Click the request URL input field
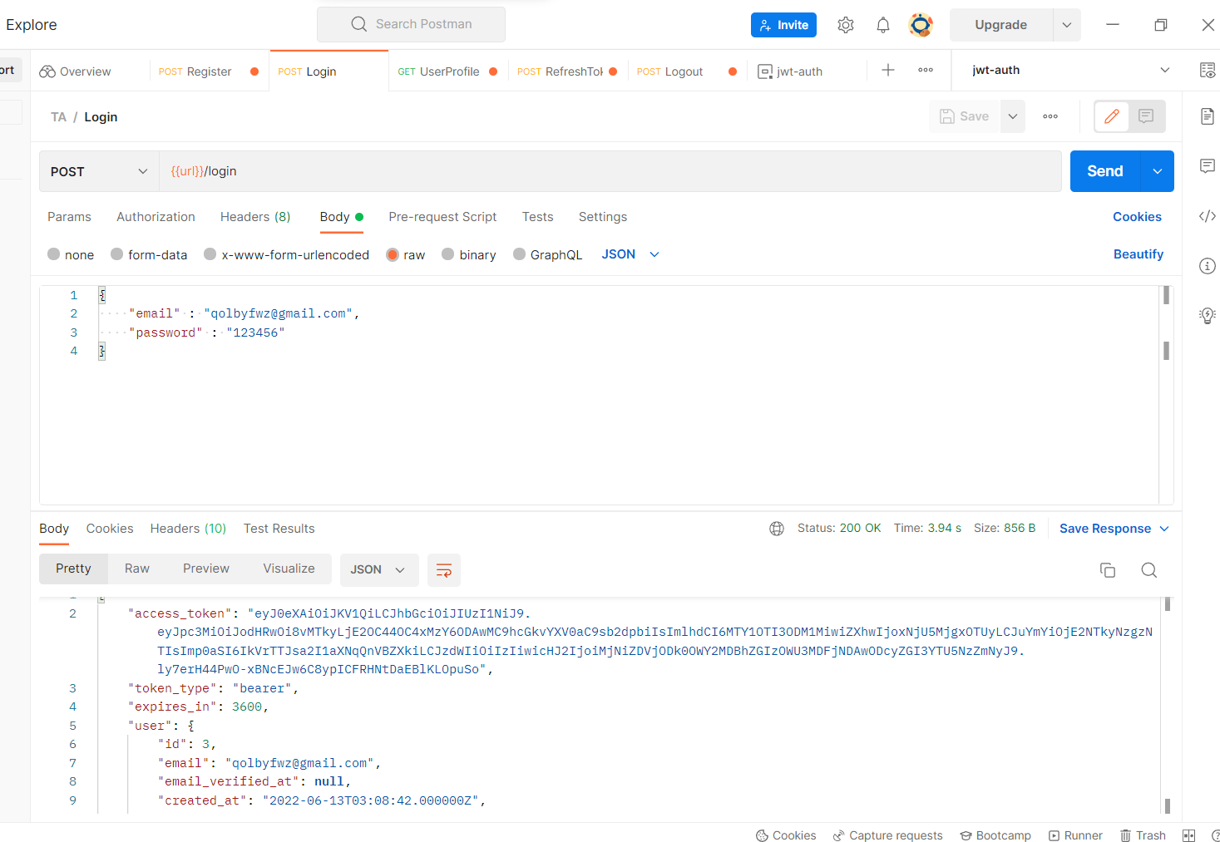Screen dimensions: 1220x842 pyautogui.click(x=607, y=171)
